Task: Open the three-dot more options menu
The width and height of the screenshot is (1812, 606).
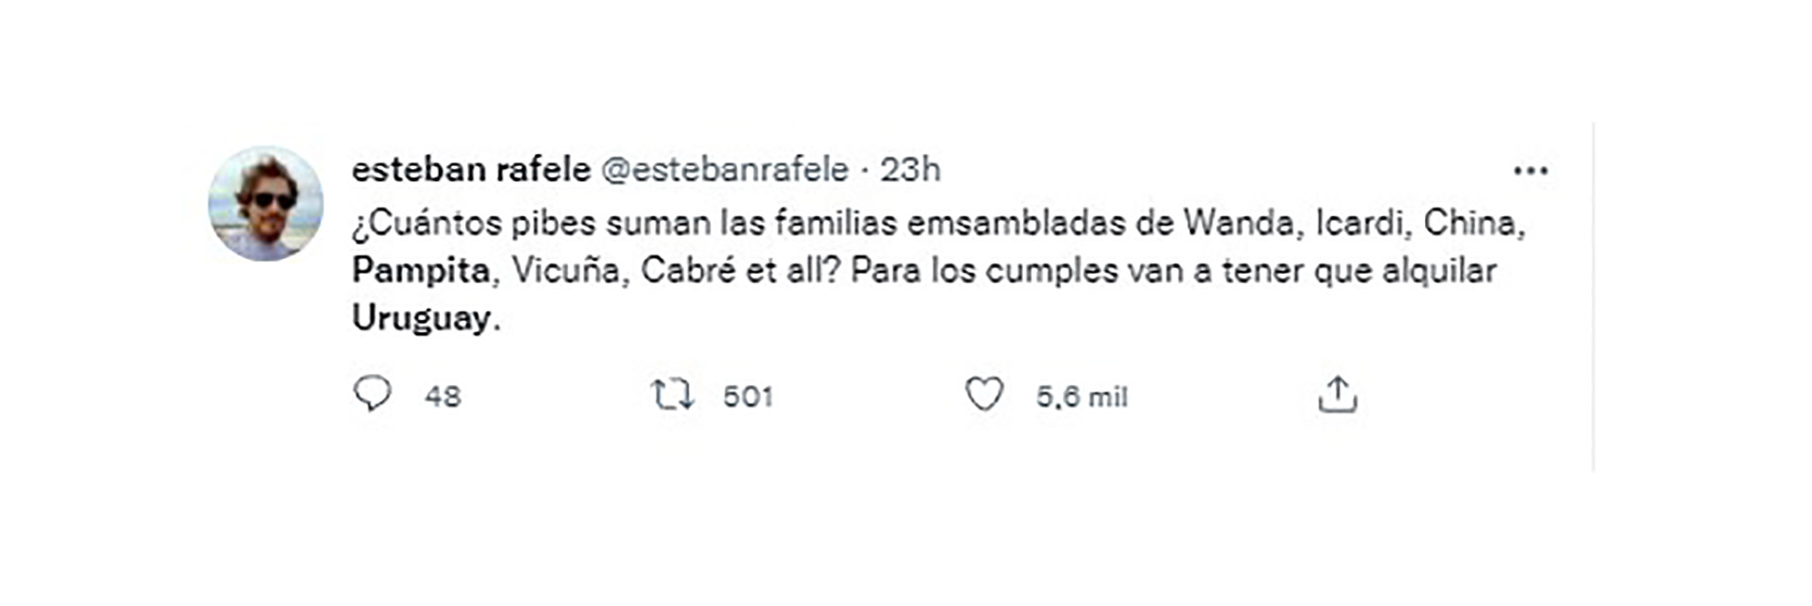Action: click(1530, 171)
